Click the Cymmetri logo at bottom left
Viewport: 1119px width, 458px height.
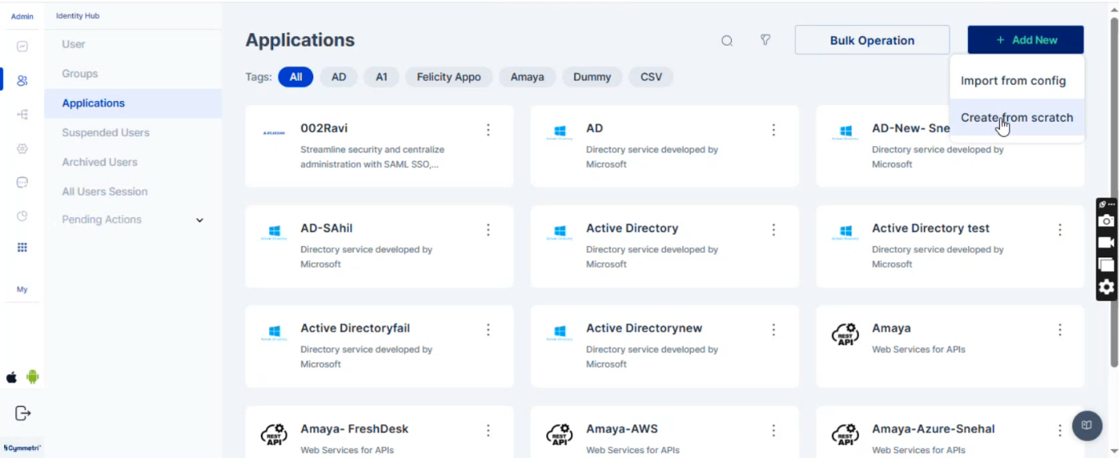point(22,448)
